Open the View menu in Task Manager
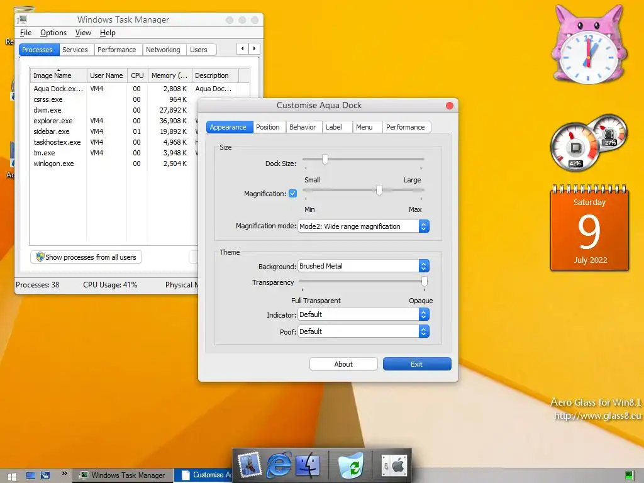This screenshot has width=644, height=483. click(83, 33)
